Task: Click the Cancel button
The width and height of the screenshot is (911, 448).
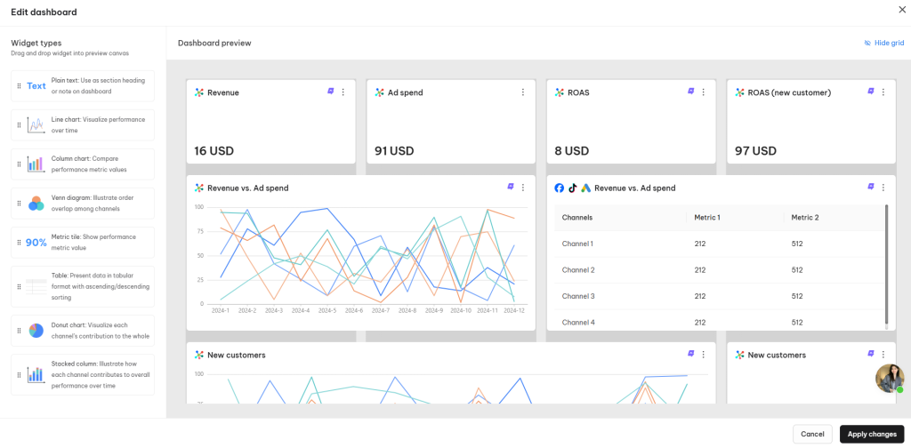Action: pyautogui.click(x=813, y=434)
